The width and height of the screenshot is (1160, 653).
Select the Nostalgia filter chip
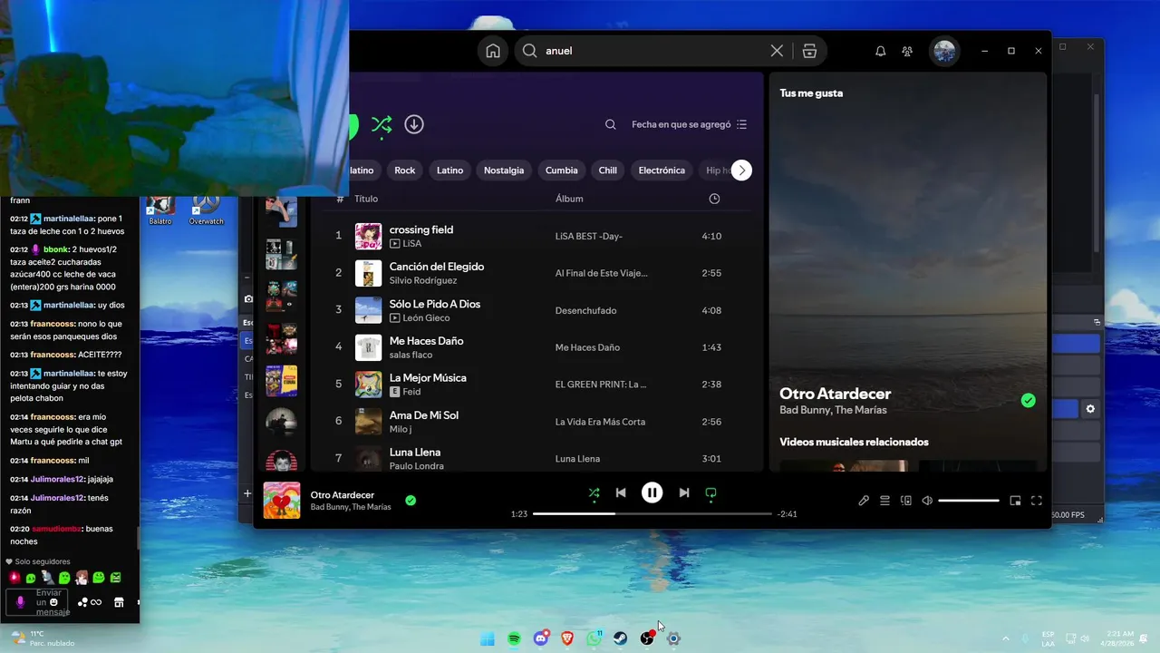tap(504, 170)
